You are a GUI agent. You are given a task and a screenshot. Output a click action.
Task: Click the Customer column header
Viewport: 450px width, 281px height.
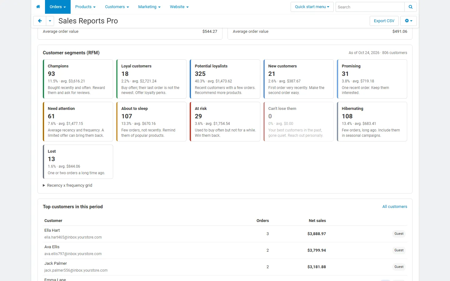(53, 221)
